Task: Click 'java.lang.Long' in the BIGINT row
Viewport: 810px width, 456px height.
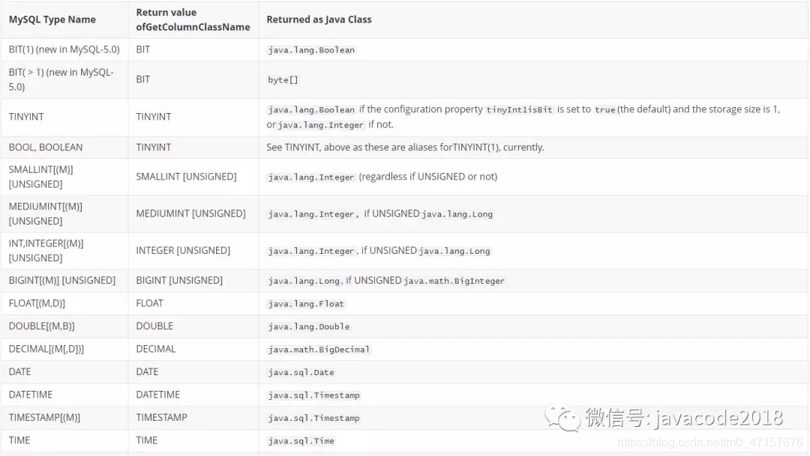Action: [304, 281]
